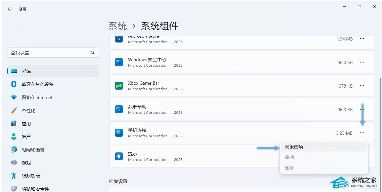The width and height of the screenshot is (382, 192).
Task: Click the Microsoft Store app icon
Action: pos(119,40)
